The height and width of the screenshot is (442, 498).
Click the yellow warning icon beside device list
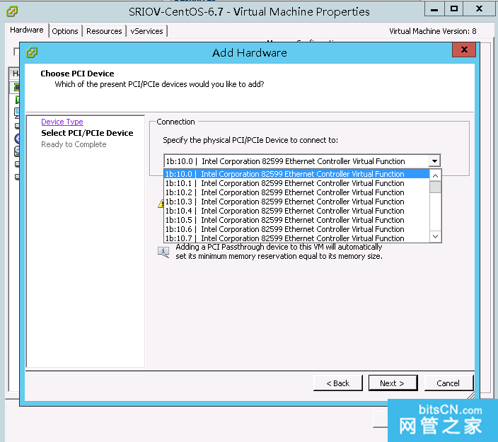pyautogui.click(x=161, y=204)
